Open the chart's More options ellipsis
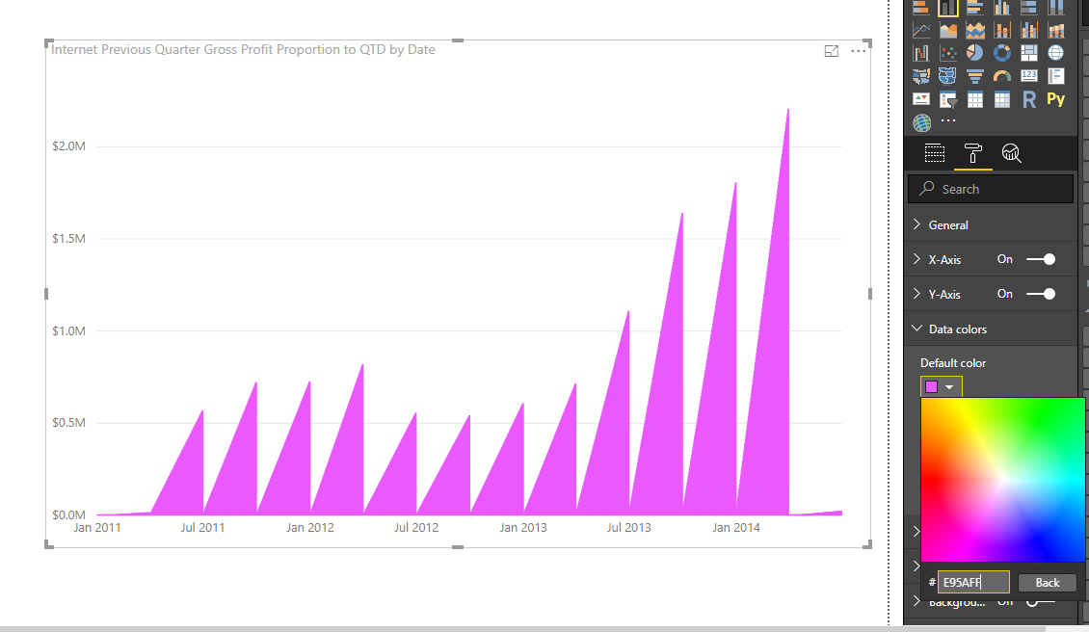The width and height of the screenshot is (1089, 632). click(859, 51)
